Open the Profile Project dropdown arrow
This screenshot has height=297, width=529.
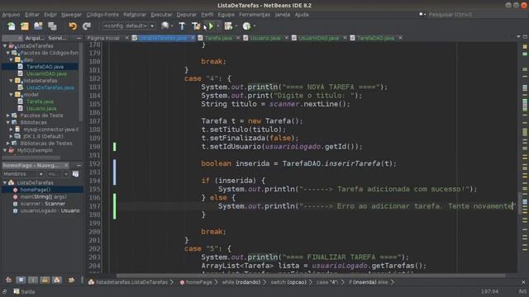click(x=254, y=26)
